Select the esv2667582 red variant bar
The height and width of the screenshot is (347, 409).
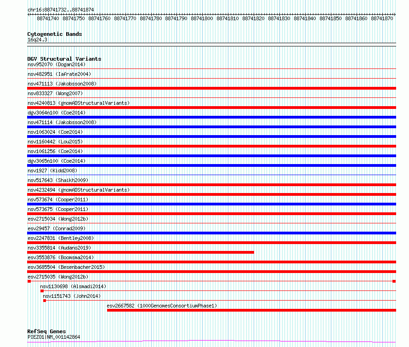(251, 310)
